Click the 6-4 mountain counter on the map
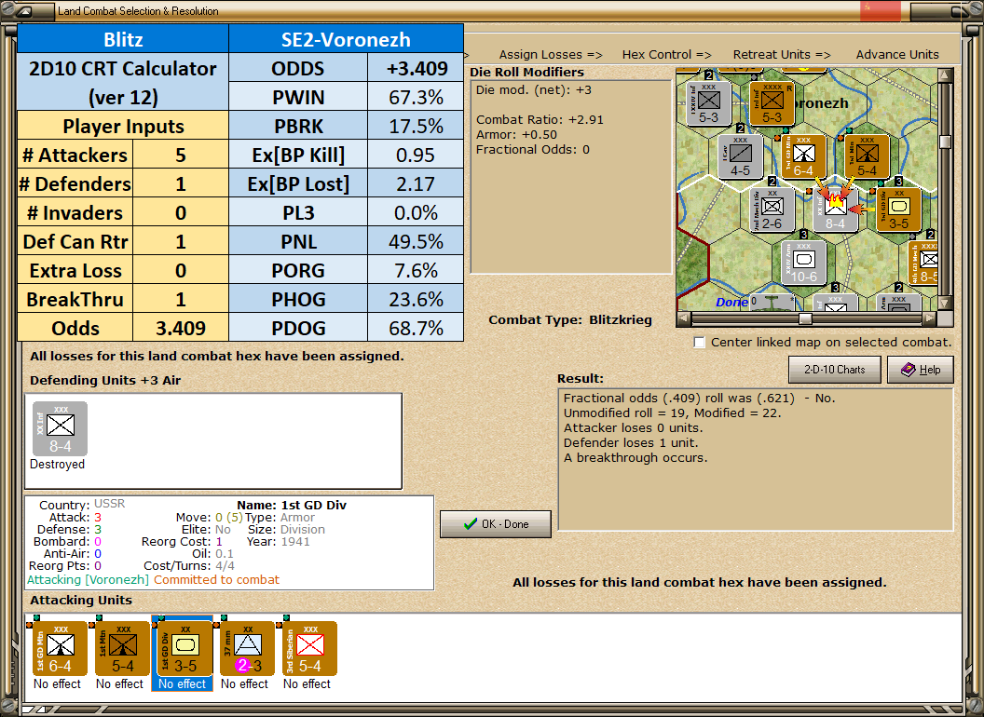 (803, 156)
